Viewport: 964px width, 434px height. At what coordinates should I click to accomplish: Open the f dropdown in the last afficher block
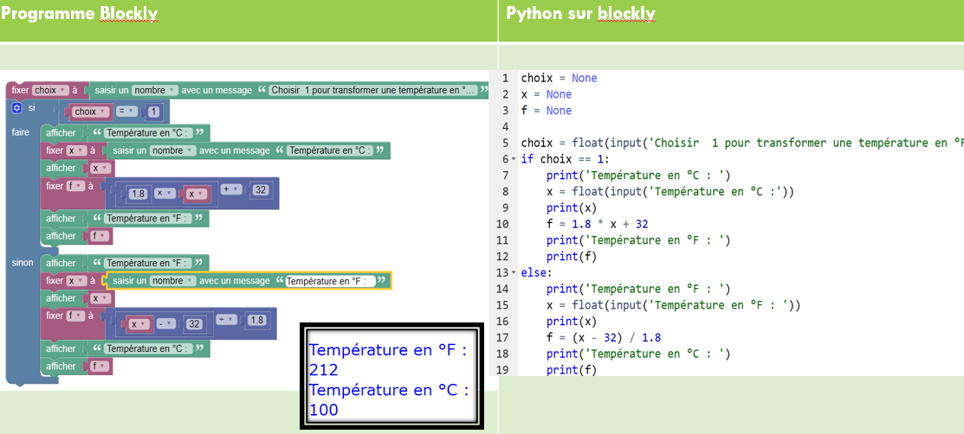[x=100, y=367]
